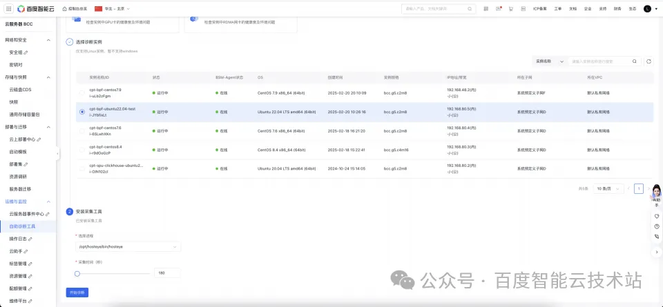Screen dimensions: 663x307
Task: Open the 实例名称 search filter dropdown
Action: [x=549, y=61]
